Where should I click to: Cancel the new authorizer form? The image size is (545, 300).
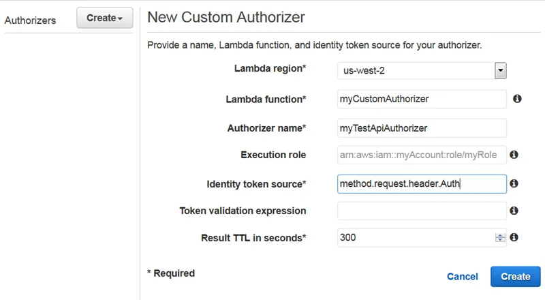coord(463,276)
